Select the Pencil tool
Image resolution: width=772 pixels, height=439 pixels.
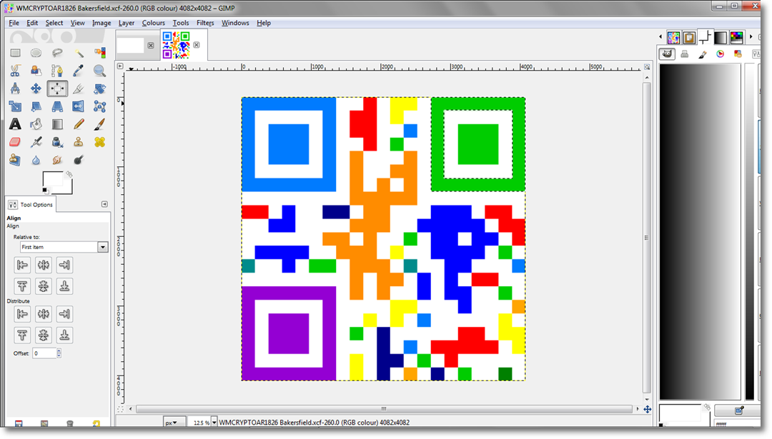pyautogui.click(x=79, y=124)
